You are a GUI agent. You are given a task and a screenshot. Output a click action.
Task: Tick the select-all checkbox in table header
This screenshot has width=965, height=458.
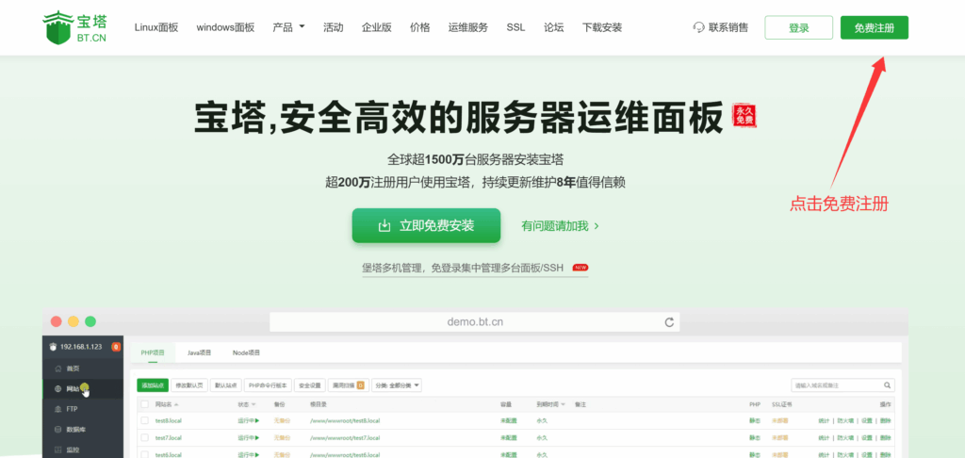click(x=144, y=404)
